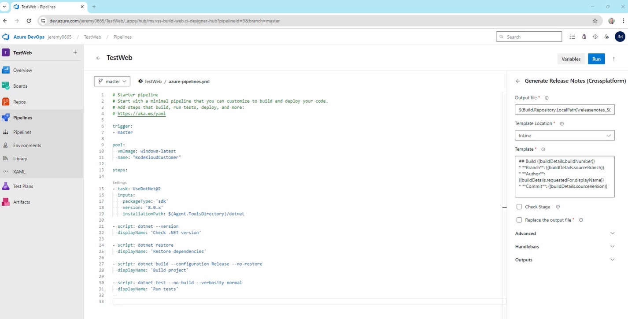Click the info icon next to Output file
This screenshot has height=319, width=628.
click(547, 98)
